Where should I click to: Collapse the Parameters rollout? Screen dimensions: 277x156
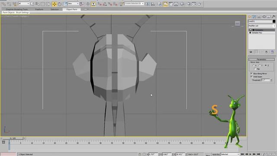pos(261,59)
